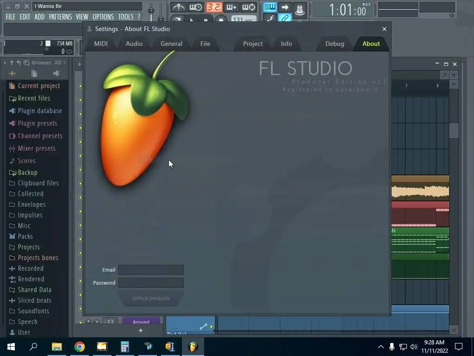
Task: Open the 'Browser.. All' snapshot label
Action: [x=46, y=63]
